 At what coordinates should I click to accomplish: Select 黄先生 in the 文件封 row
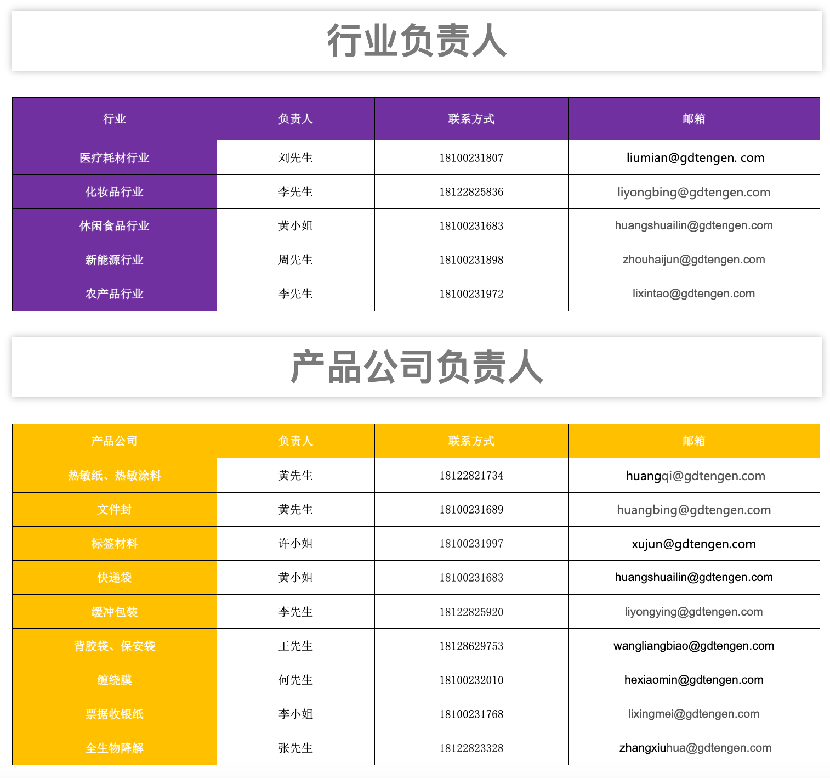point(295,510)
